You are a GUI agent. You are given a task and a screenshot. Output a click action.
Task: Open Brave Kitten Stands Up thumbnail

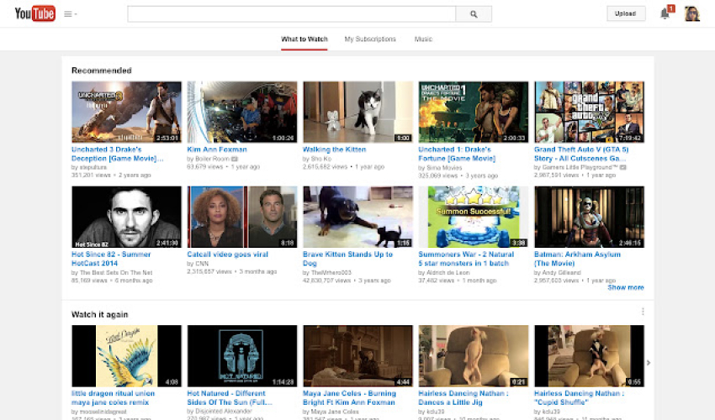point(358,217)
